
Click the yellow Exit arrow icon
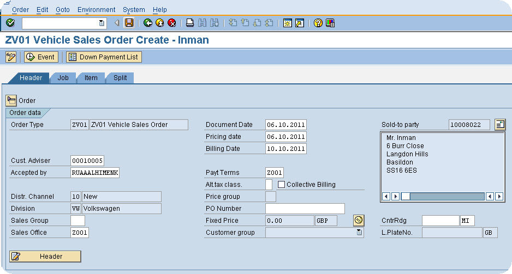(x=160, y=23)
